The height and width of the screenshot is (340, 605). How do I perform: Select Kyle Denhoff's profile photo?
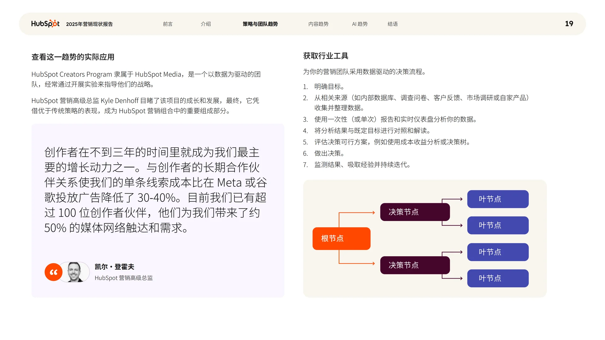coord(75,272)
